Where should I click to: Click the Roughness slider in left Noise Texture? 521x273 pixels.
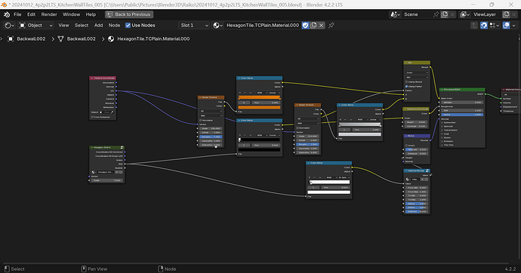point(211,136)
